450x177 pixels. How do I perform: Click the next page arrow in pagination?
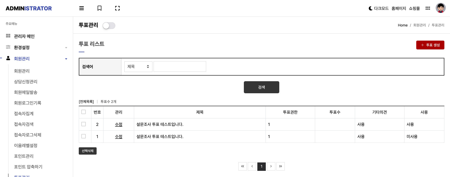click(x=271, y=166)
